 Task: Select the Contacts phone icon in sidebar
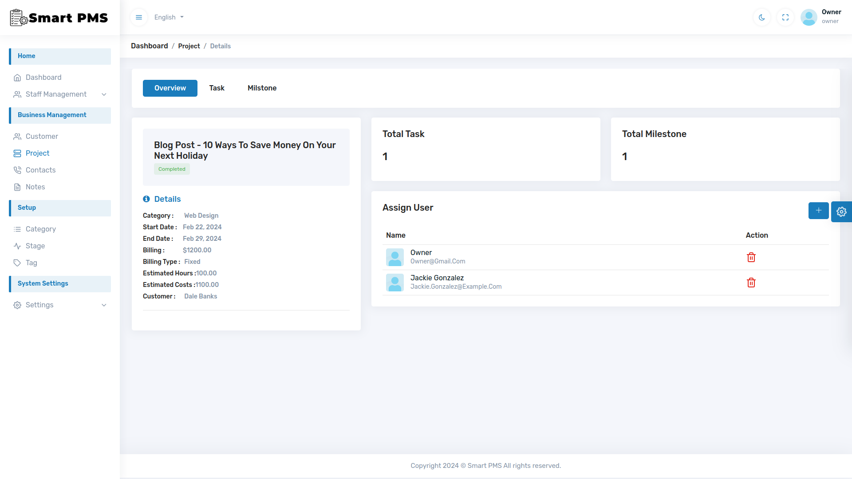(x=17, y=170)
